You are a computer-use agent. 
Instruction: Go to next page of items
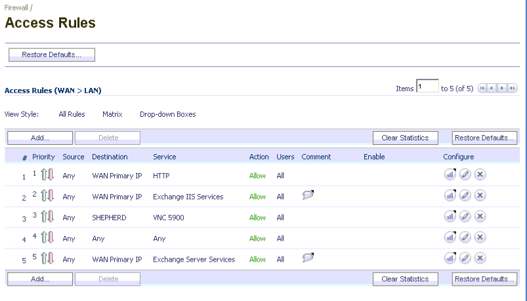(x=502, y=88)
